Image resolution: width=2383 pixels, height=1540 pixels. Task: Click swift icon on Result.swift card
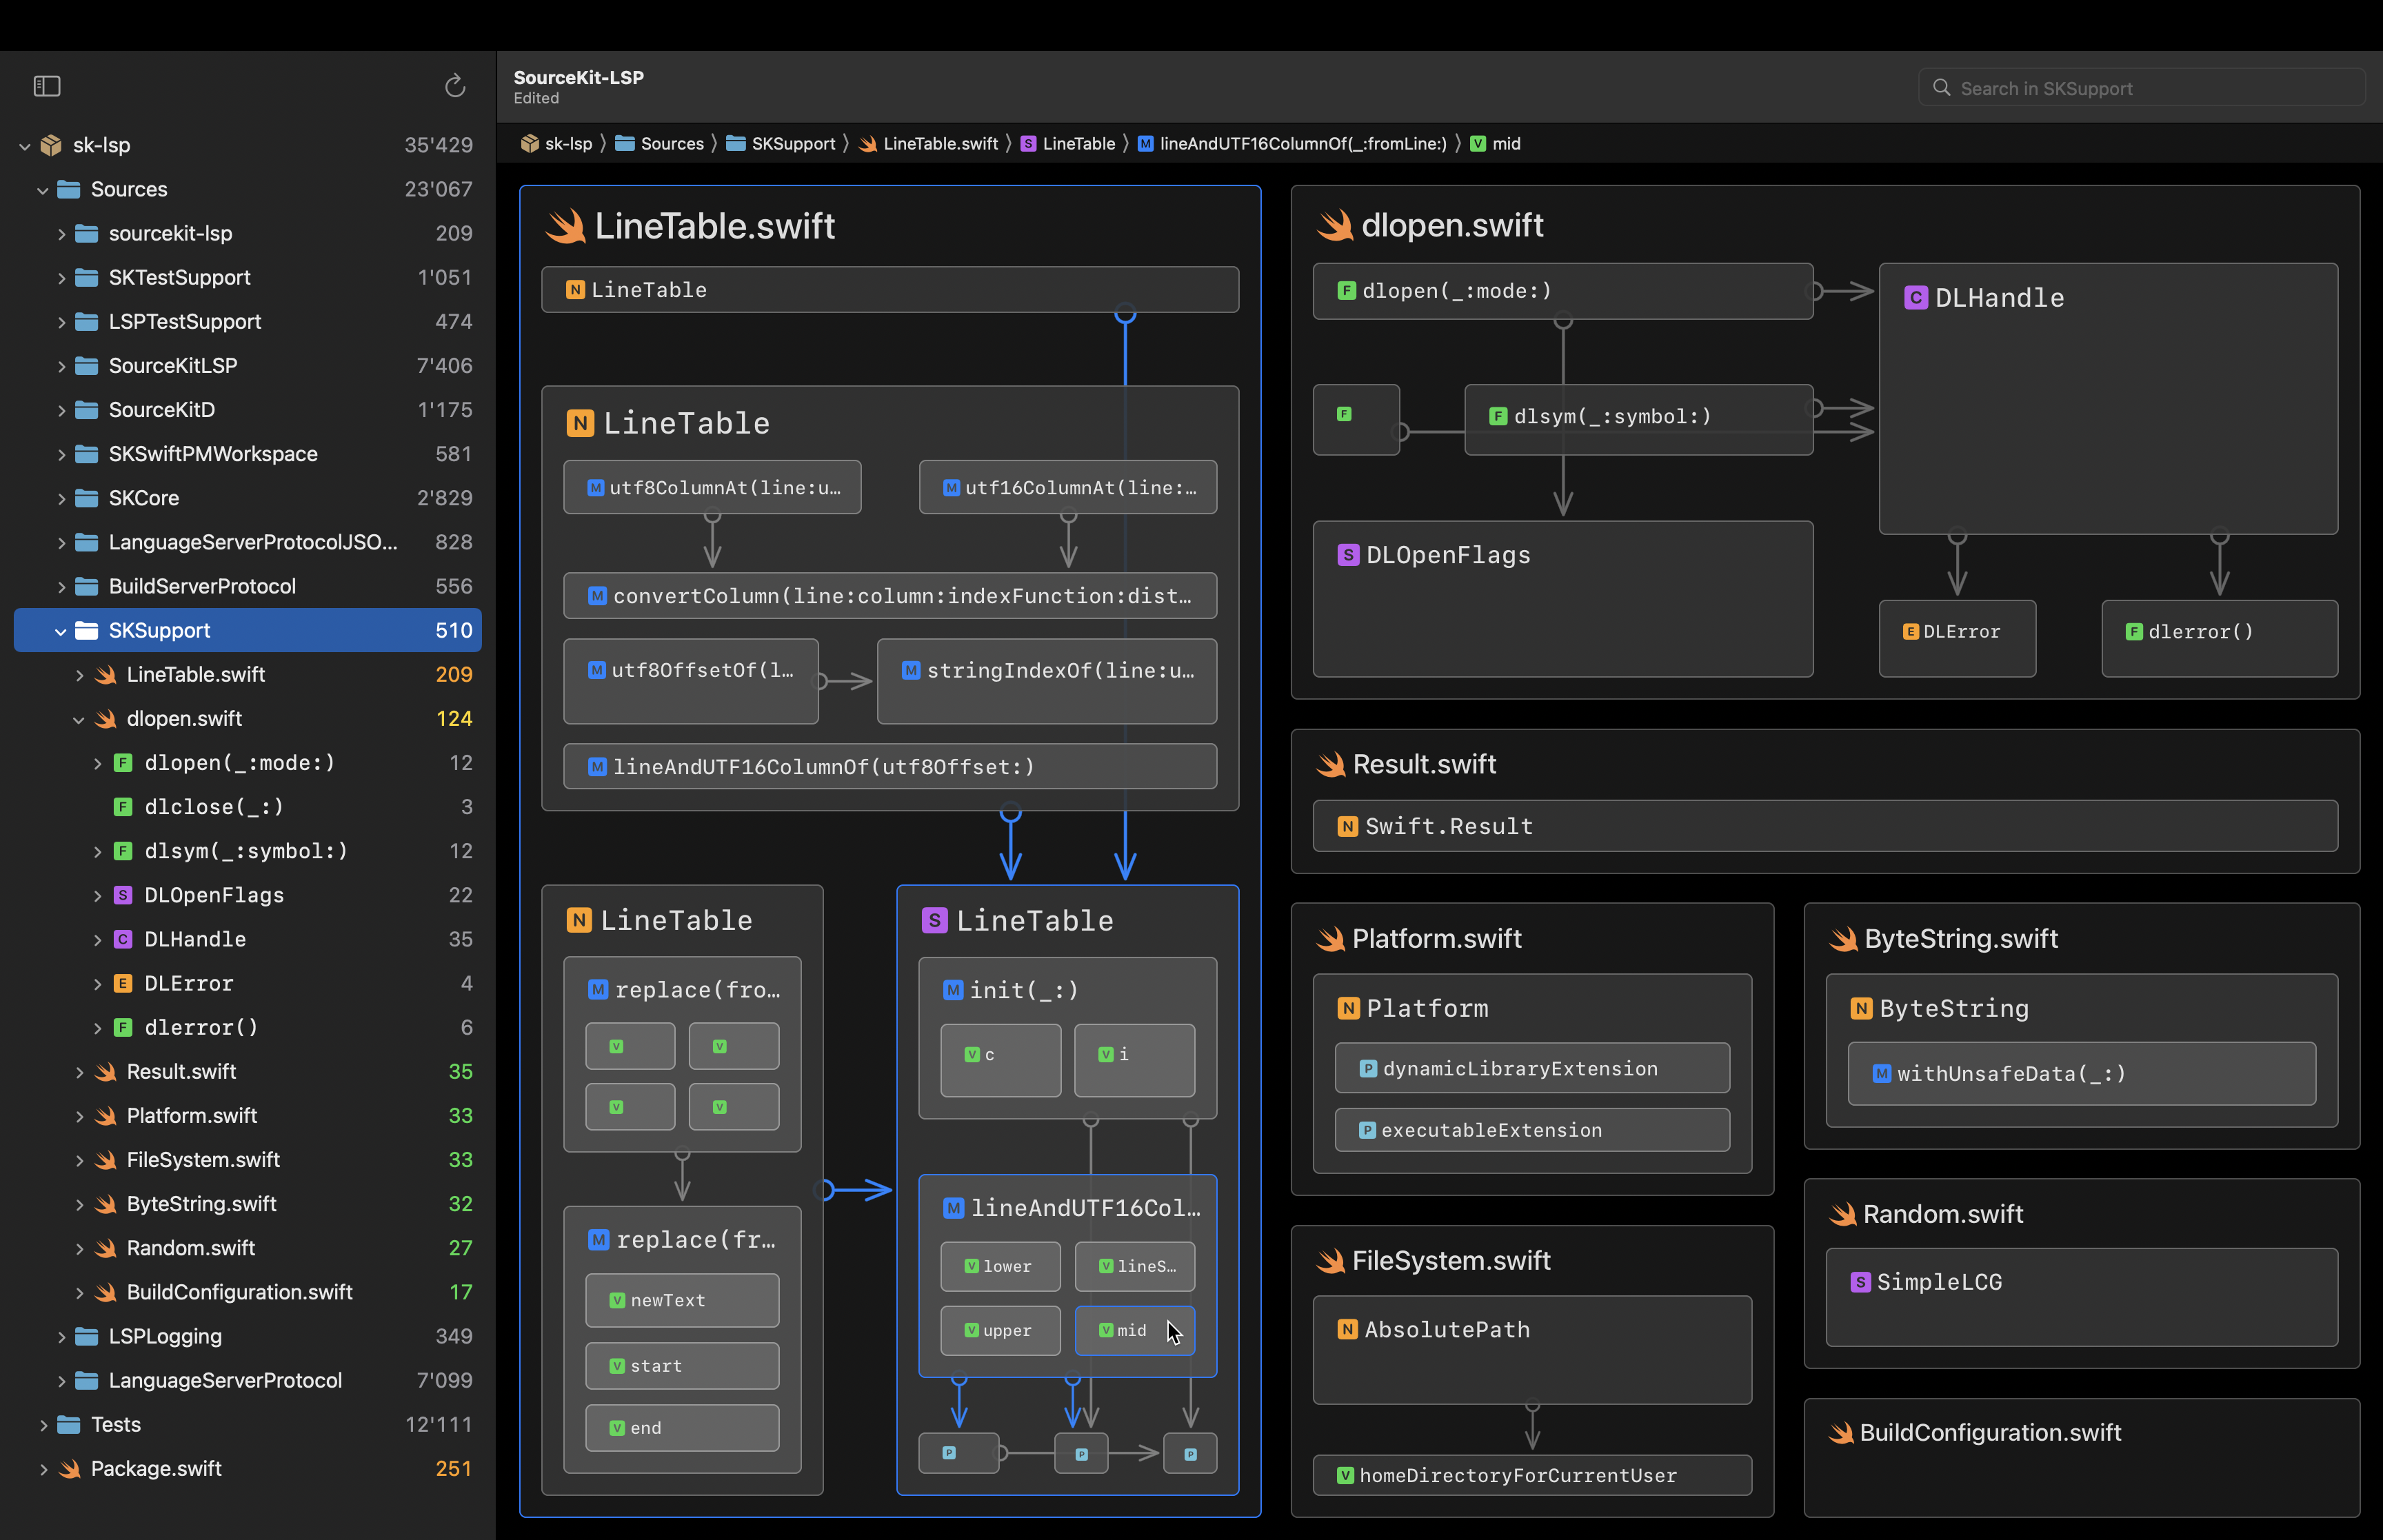click(x=1331, y=764)
